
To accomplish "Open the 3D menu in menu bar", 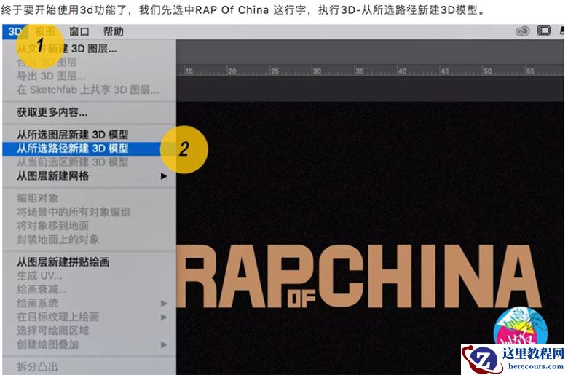I will [x=15, y=31].
